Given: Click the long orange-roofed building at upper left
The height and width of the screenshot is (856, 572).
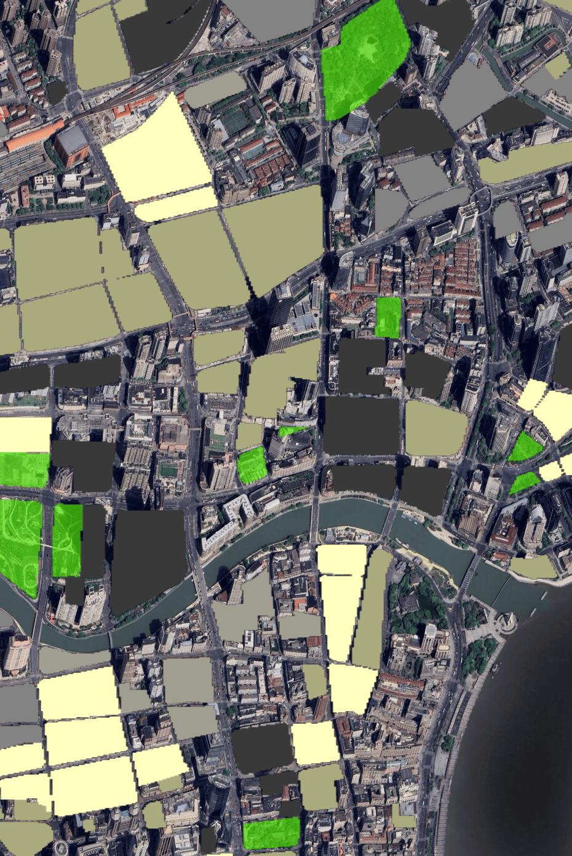Looking at the screenshot, I should pyautogui.click(x=34, y=136).
